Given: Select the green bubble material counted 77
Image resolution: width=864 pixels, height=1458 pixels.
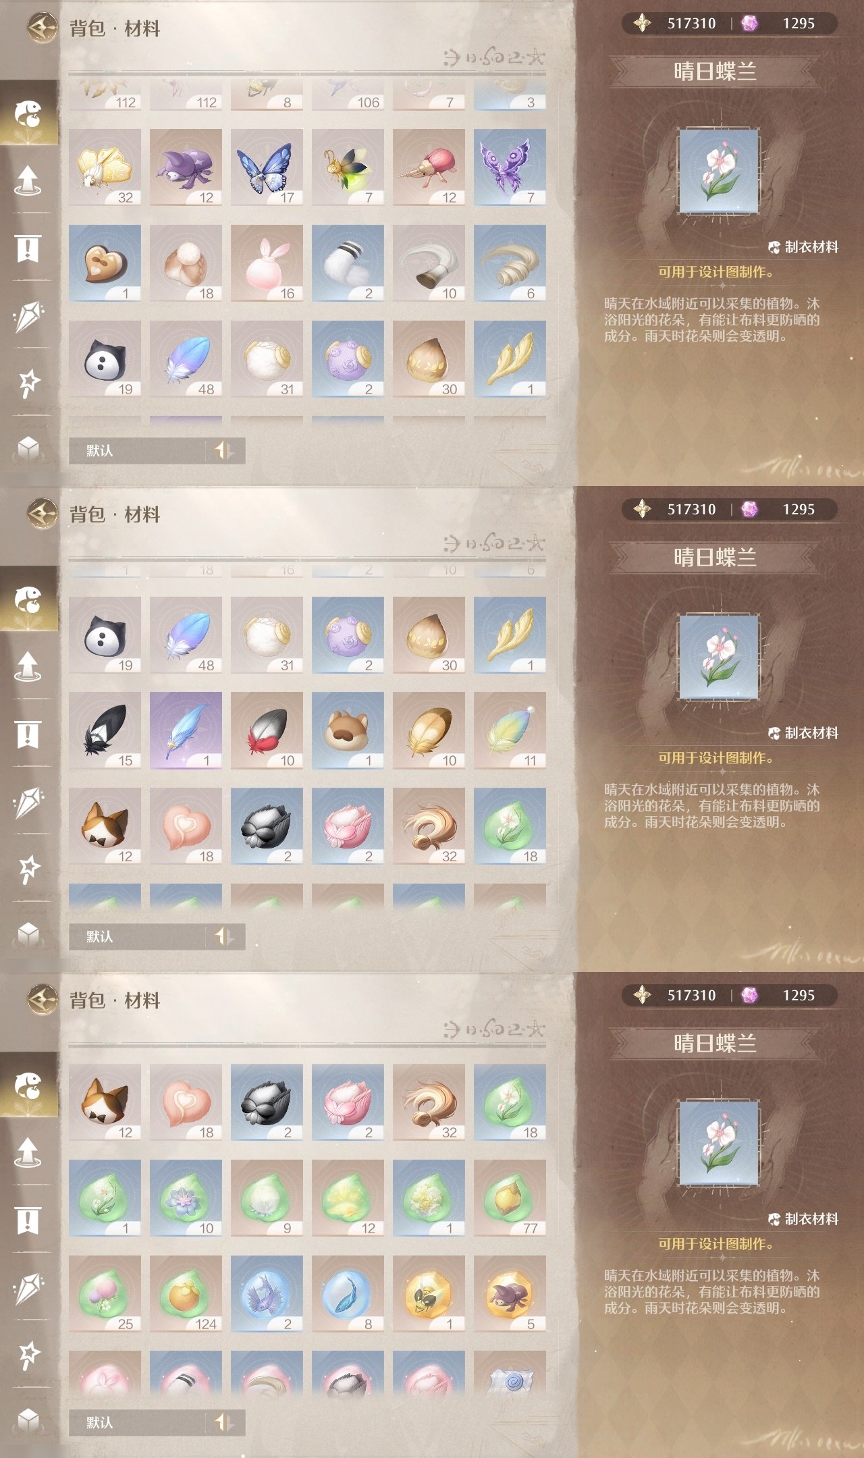Looking at the screenshot, I should [x=510, y=1198].
